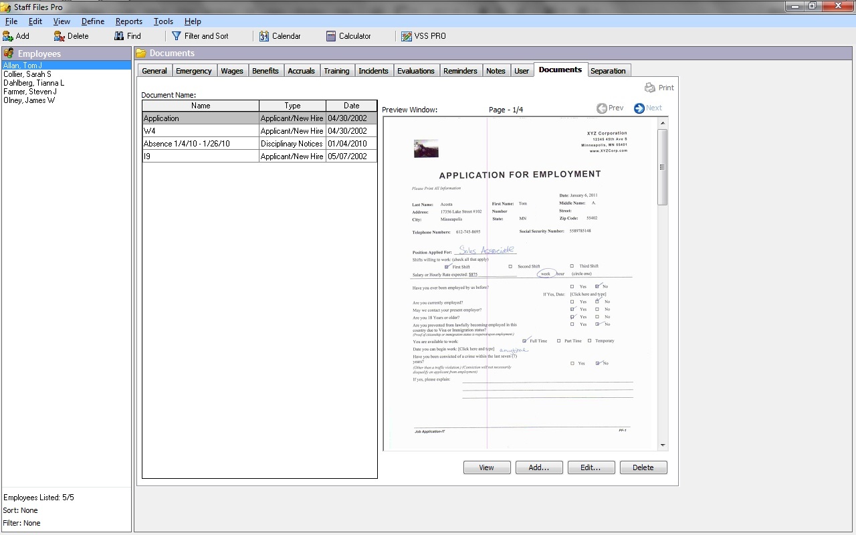The width and height of the screenshot is (856, 535).
Task: Click preview scrollbar down arrow
Action: (x=663, y=445)
